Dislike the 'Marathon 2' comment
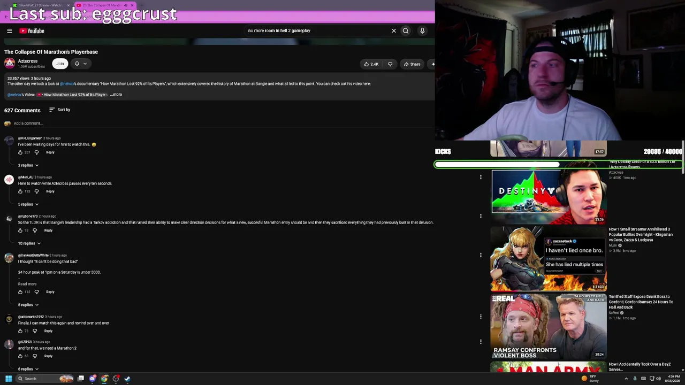The width and height of the screenshot is (685, 385). [35, 356]
